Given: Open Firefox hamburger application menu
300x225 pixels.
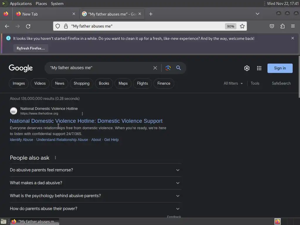Looking at the screenshot, I should 293,26.
